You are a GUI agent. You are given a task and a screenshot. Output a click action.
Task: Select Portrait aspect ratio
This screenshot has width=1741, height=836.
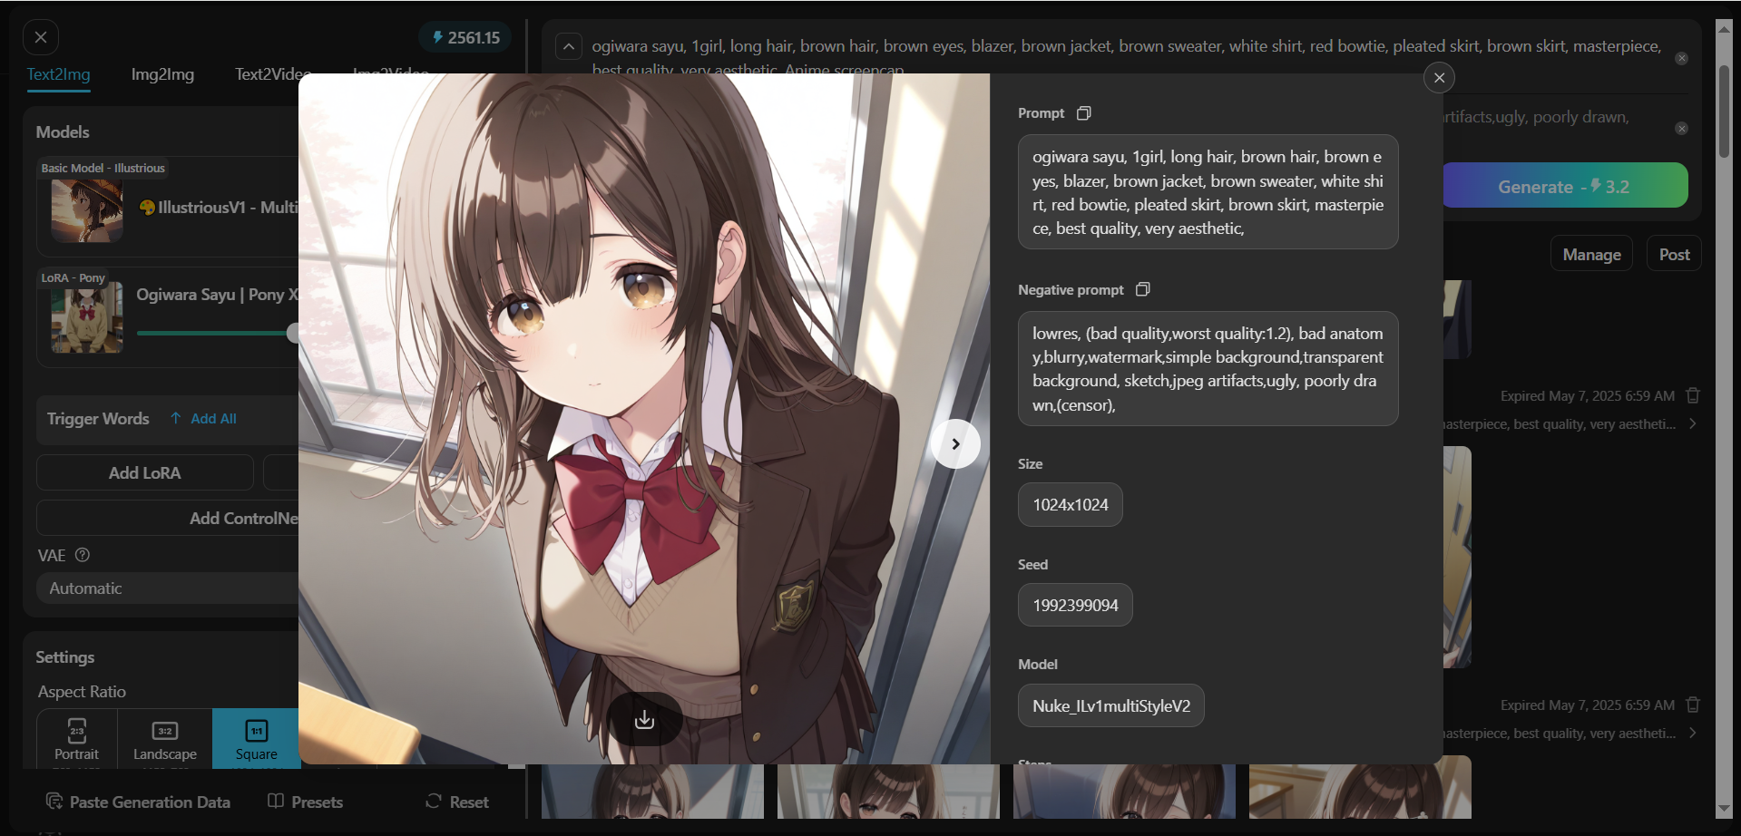[x=76, y=738]
